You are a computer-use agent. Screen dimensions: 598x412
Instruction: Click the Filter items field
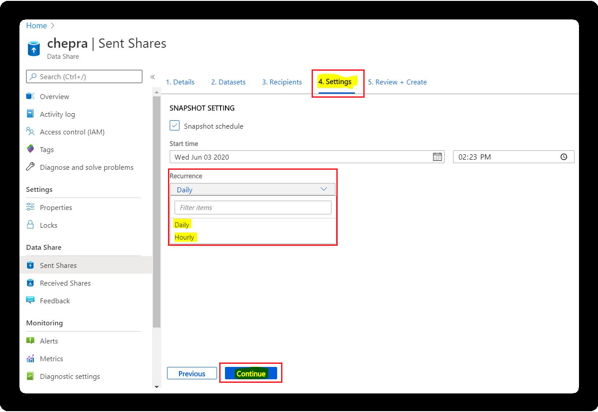(x=253, y=207)
